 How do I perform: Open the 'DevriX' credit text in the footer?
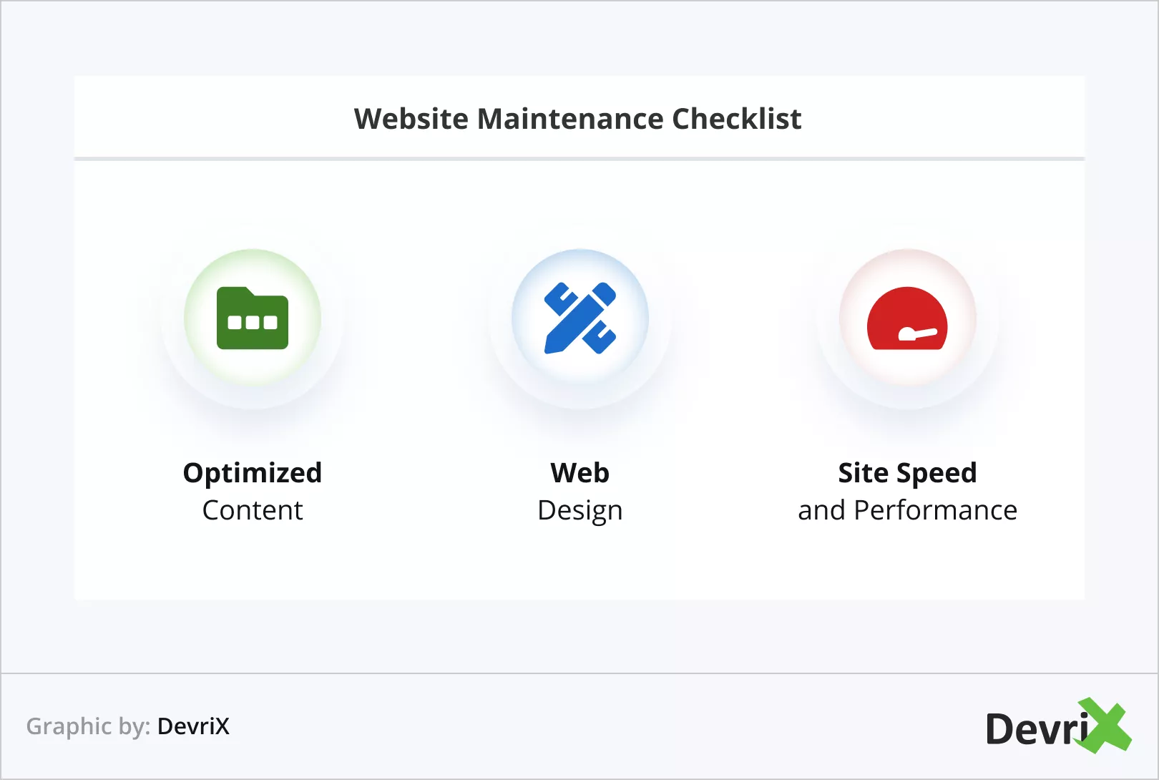click(193, 726)
